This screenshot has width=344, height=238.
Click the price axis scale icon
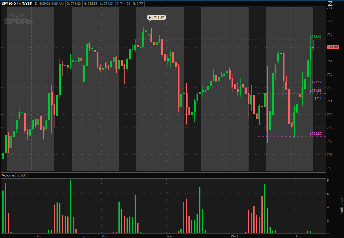[x=330, y=4]
